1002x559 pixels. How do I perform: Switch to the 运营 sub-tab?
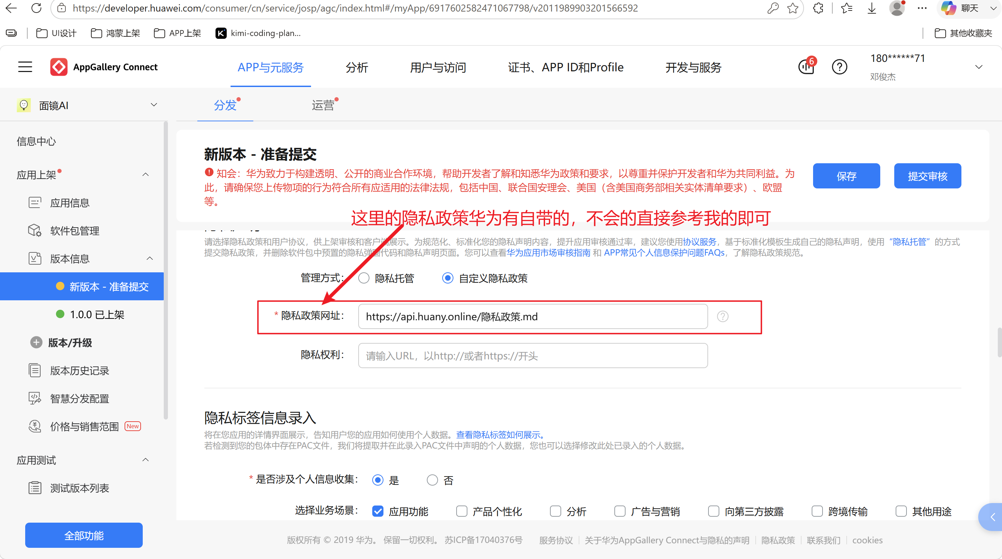pyautogui.click(x=323, y=105)
